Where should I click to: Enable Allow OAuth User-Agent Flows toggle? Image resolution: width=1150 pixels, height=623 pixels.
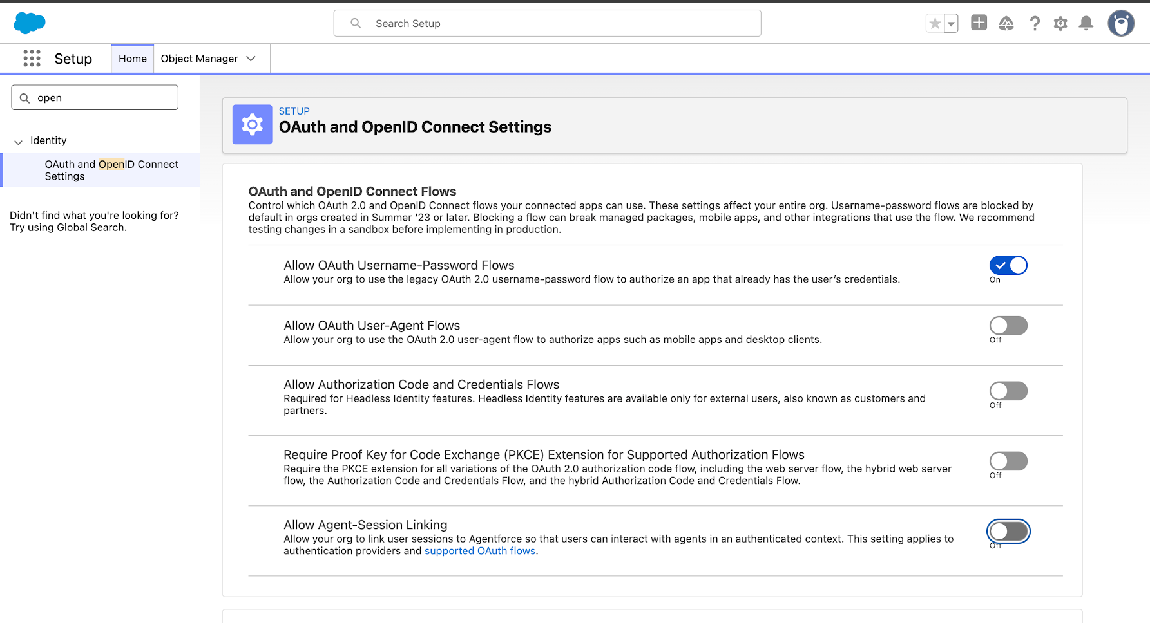pos(1008,326)
